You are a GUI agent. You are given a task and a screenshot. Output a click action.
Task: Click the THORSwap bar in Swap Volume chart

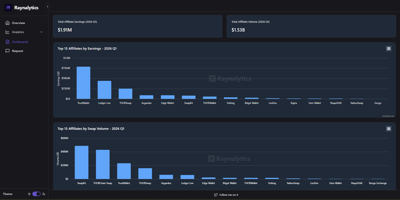click(145, 174)
